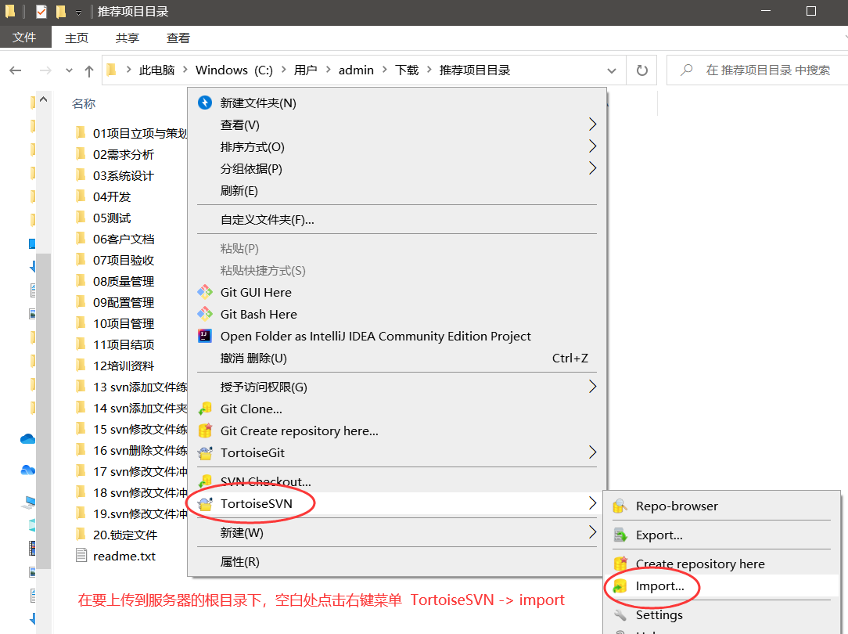This screenshot has width=848, height=634.
Task: Switch to the 共享 ribbon tab
Action: coord(127,38)
